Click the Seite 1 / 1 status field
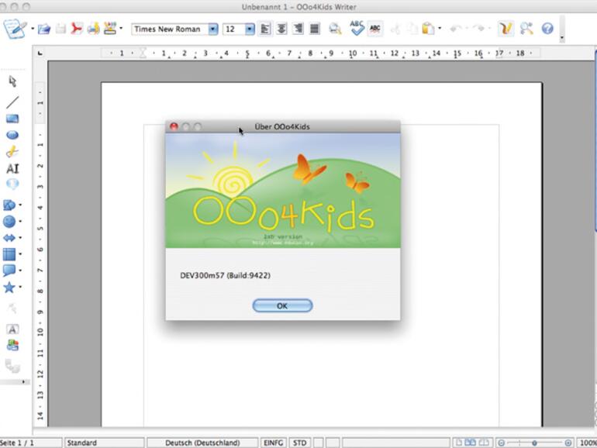The height and width of the screenshot is (448, 597). click(30, 443)
